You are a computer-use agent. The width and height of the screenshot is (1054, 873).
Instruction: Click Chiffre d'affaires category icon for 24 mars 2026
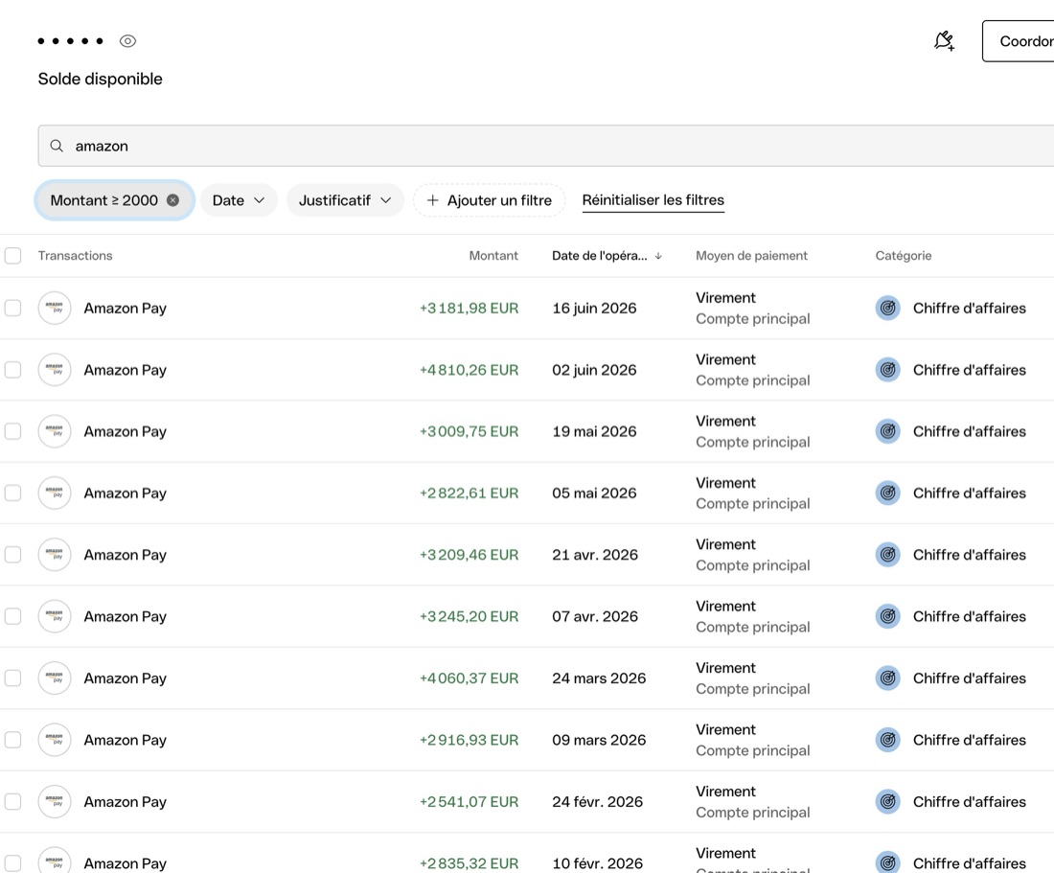(888, 678)
